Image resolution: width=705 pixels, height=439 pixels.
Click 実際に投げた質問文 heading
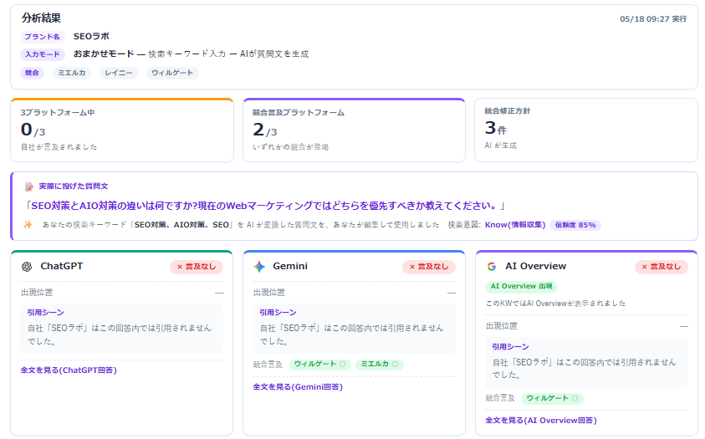74,186
